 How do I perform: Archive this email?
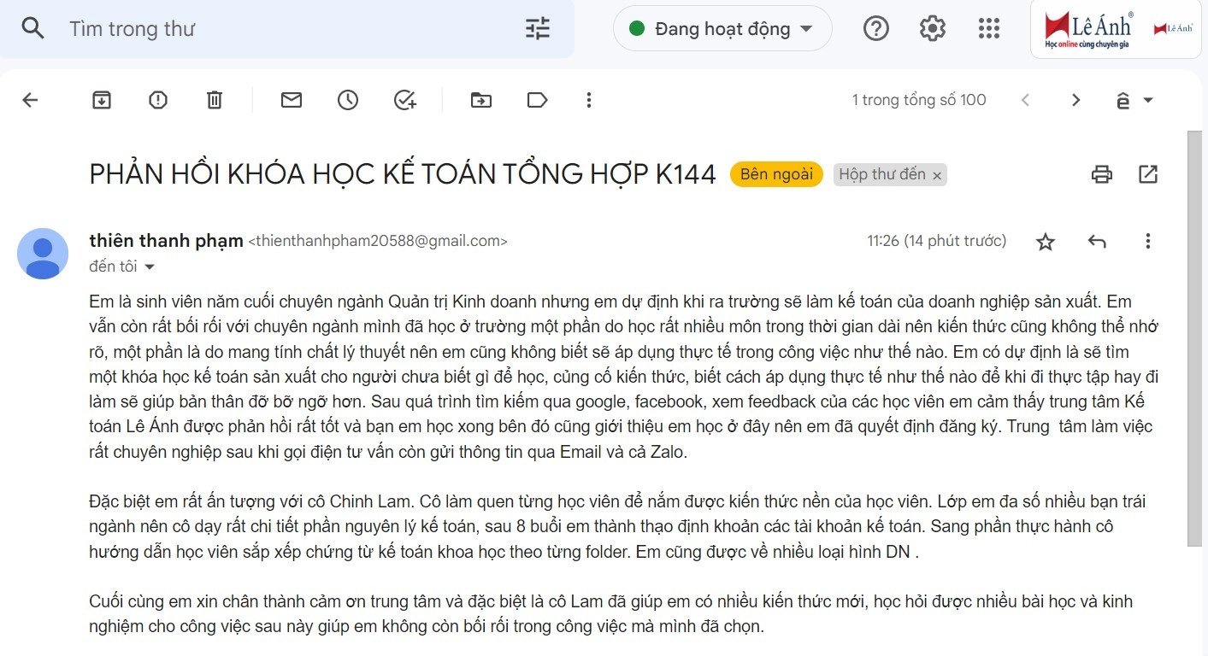(102, 100)
